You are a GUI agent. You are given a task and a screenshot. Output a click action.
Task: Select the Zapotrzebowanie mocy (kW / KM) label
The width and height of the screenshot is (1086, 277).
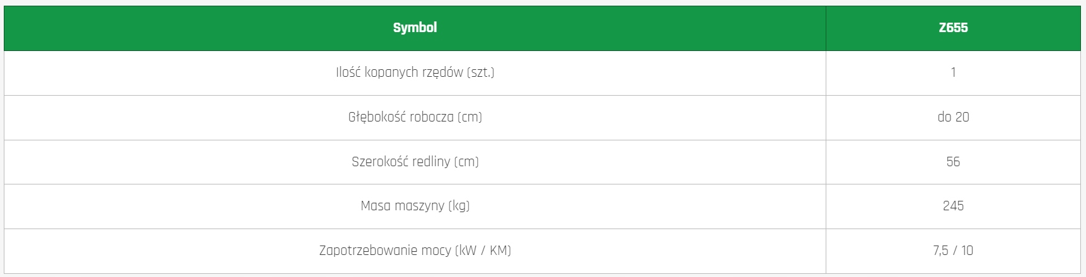[415, 251]
